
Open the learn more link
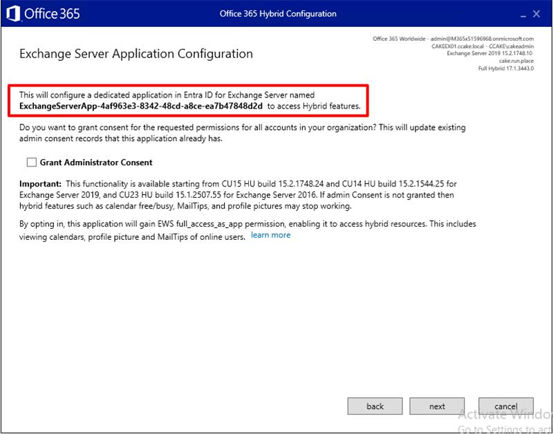pos(270,235)
